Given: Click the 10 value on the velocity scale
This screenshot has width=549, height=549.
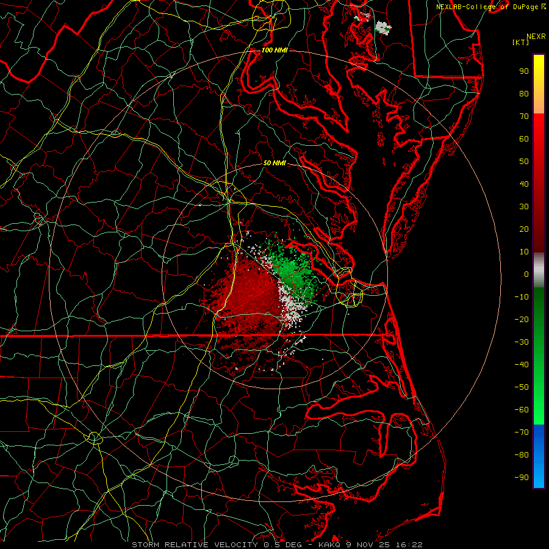Looking at the screenshot, I should tap(524, 252).
